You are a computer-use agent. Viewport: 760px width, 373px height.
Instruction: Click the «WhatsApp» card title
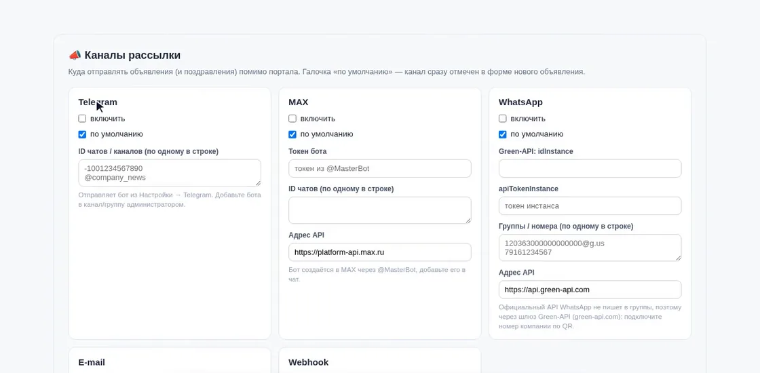(520, 102)
